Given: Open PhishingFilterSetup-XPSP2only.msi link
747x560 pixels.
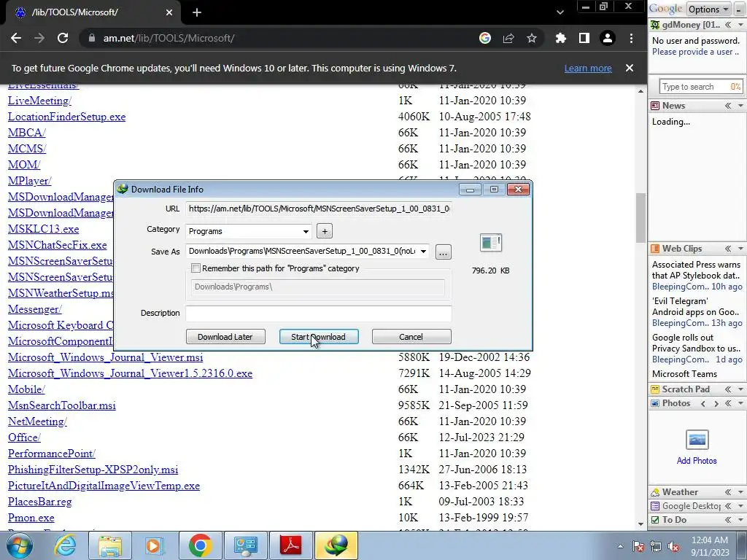Looking at the screenshot, I should click(x=93, y=470).
